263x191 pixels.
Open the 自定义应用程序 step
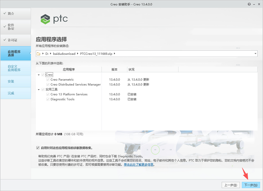[x=16, y=68]
